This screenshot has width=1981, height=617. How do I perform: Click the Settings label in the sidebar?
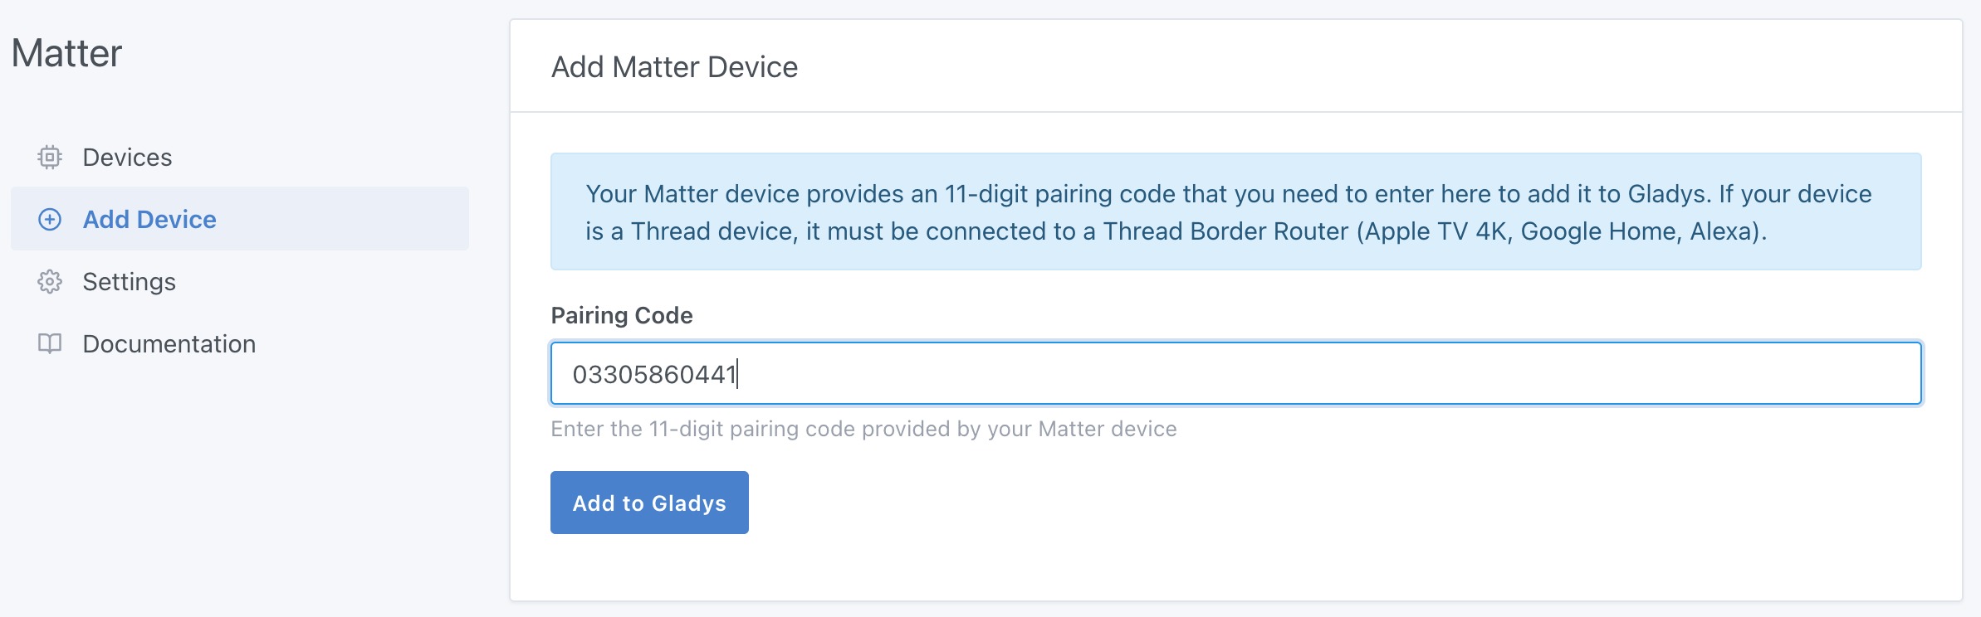[x=130, y=282]
